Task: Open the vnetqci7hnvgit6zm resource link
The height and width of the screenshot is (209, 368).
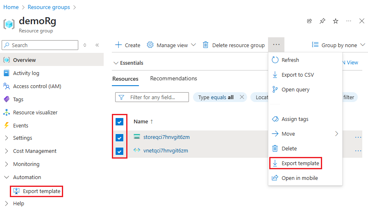Action: point(166,150)
